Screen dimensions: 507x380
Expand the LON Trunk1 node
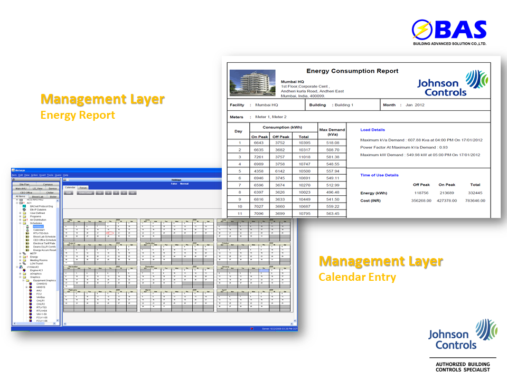[x=20, y=264]
